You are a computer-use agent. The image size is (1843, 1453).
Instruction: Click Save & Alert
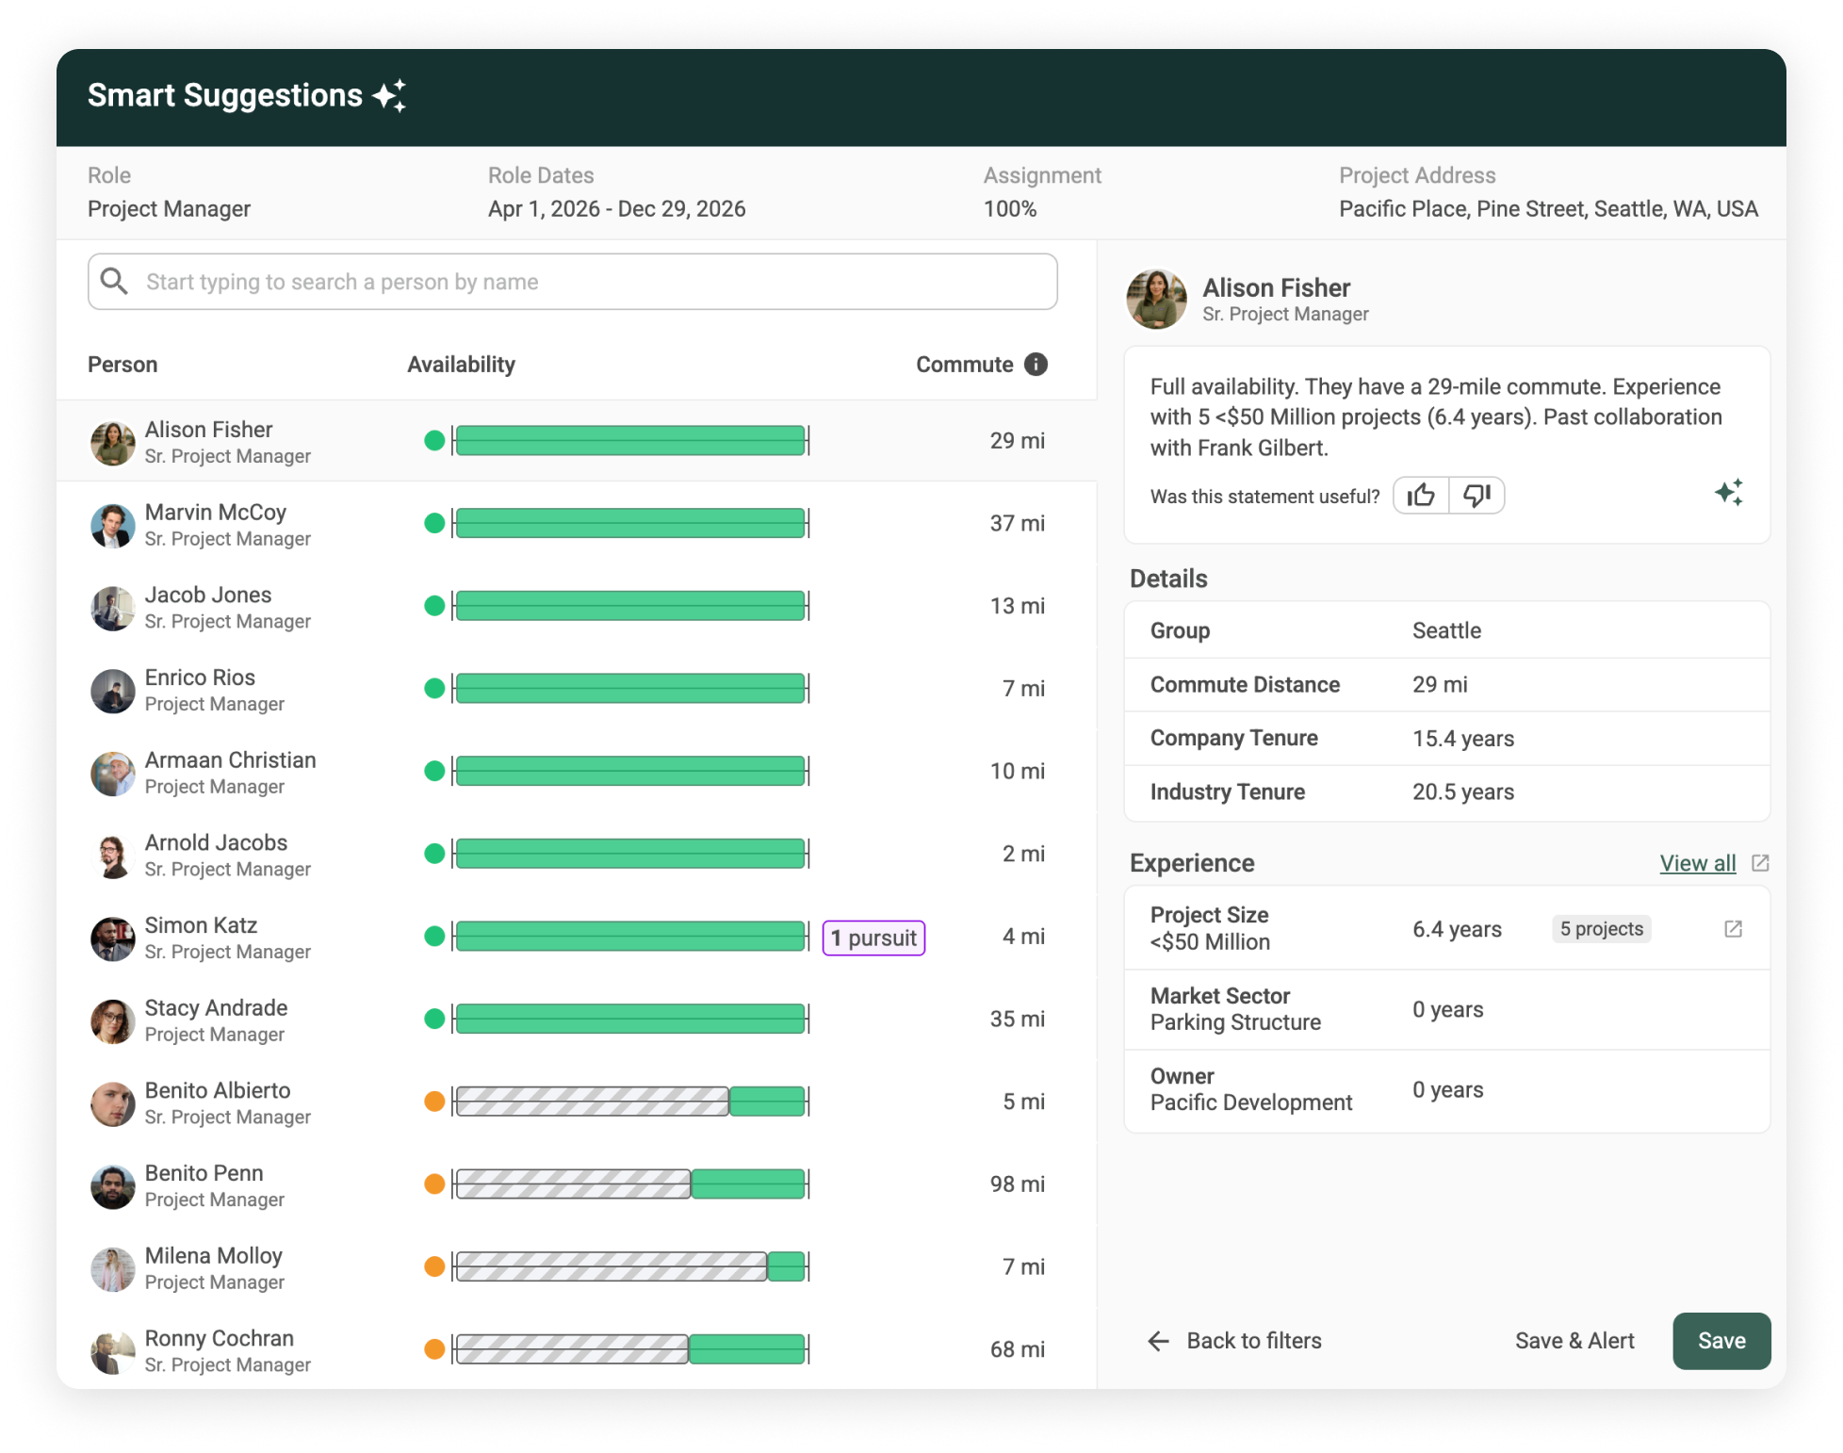[1574, 1341]
